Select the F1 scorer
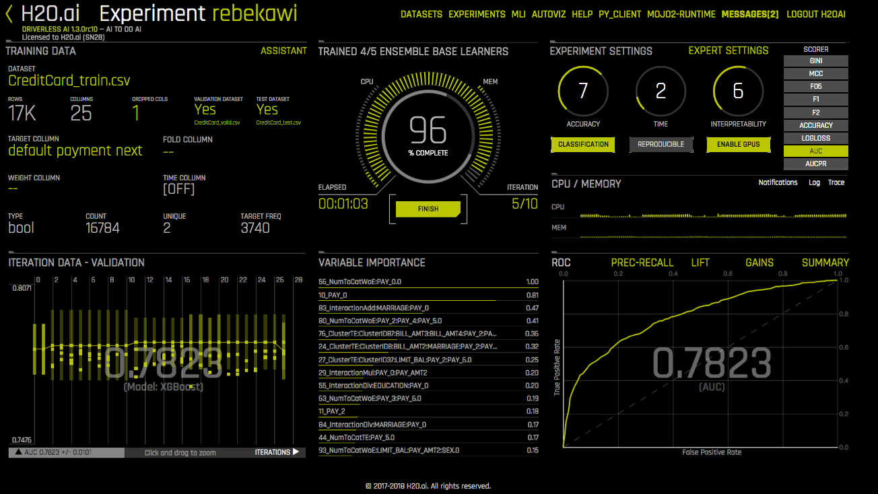Viewport: 878px width, 494px height. [816, 100]
